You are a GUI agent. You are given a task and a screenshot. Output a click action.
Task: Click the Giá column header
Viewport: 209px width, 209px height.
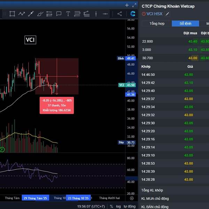click(x=190, y=67)
